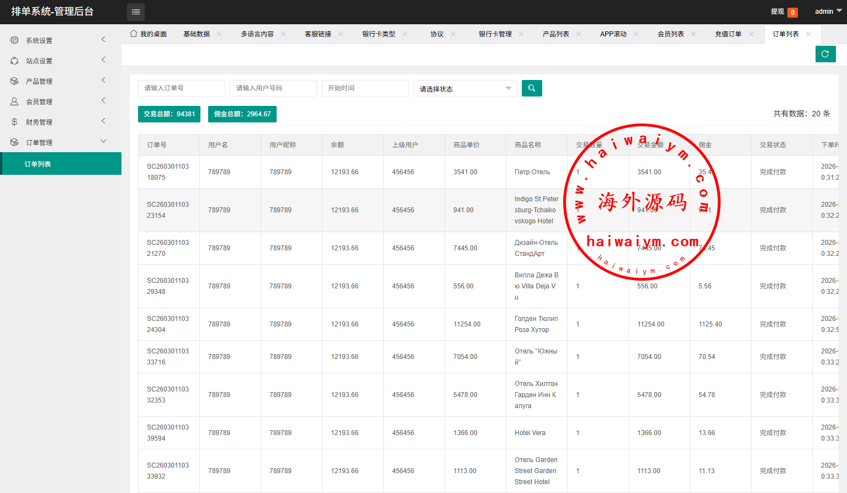847x493 pixels.
Task: Click the 请输入订单号 input field
Action: [x=181, y=88]
